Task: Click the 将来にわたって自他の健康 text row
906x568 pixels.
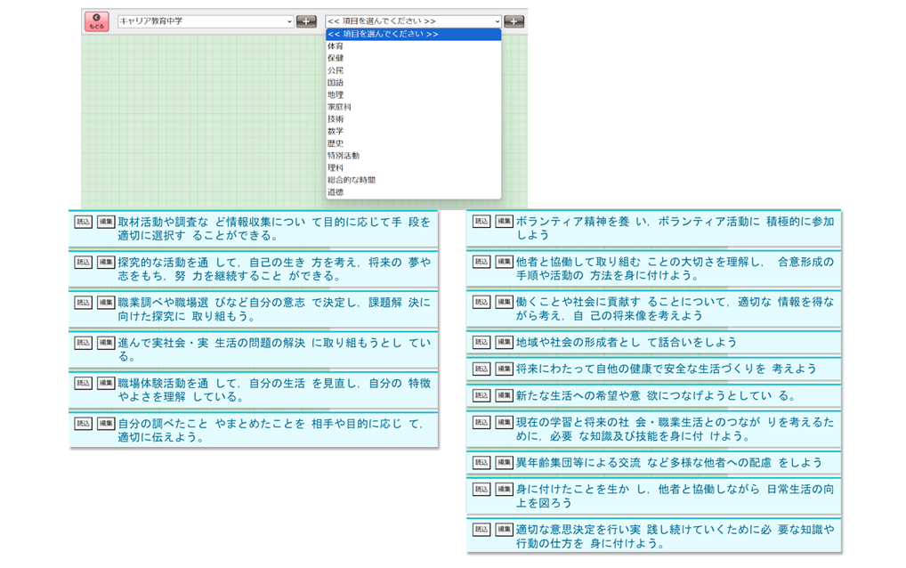Action: coord(666,369)
